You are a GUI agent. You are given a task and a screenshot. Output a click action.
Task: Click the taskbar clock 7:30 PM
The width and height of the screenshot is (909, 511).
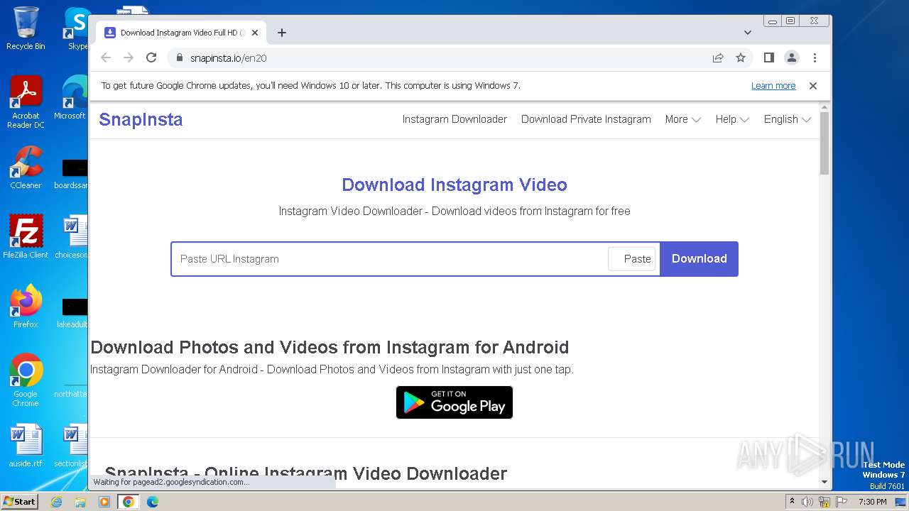click(872, 502)
